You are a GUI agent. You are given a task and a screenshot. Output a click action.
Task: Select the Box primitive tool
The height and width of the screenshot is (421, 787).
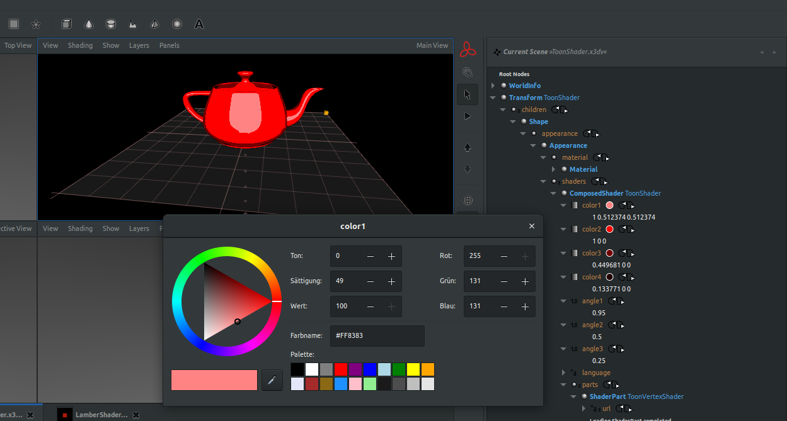(67, 24)
